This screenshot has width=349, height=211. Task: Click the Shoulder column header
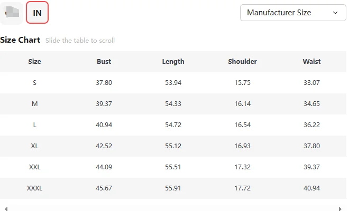click(x=242, y=61)
